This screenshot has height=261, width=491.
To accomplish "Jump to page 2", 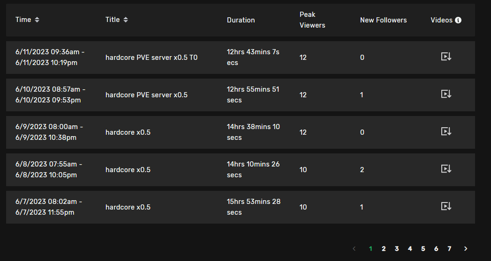I will (384, 249).
